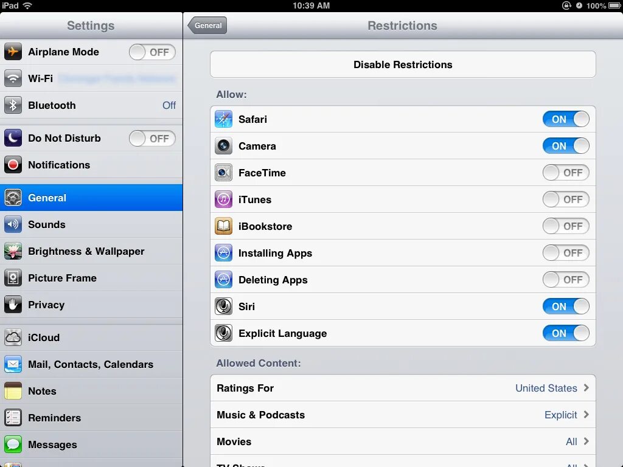Open Ratings For chevron next to United States
This screenshot has height=467, width=623.
(586, 388)
